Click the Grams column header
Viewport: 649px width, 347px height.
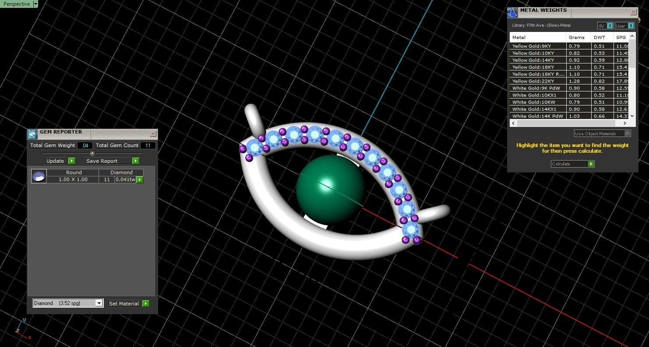coord(578,37)
